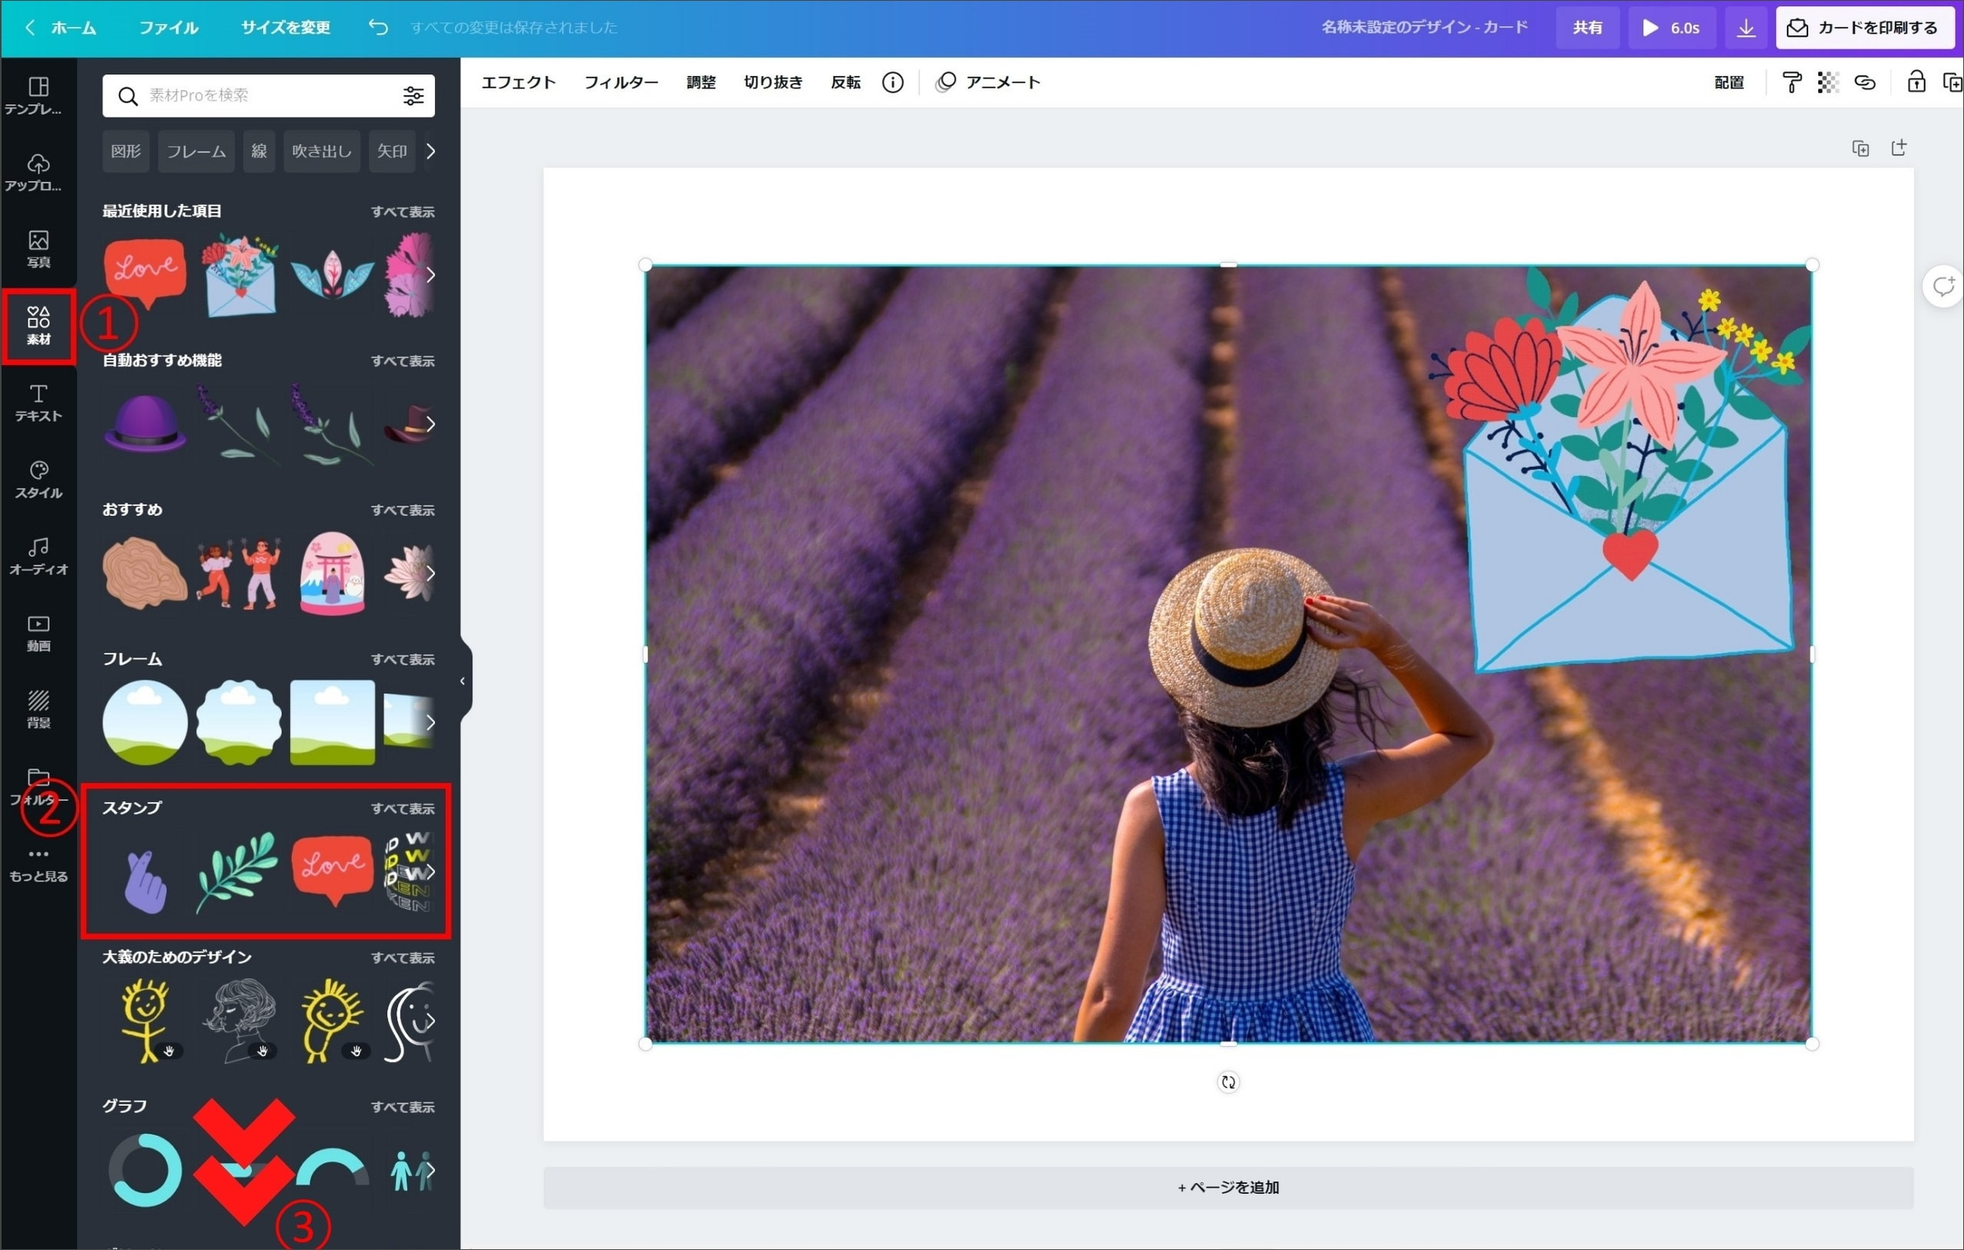Open the テキスト text tool in sidebar
Viewport: 1964px width, 1250px height.
coord(38,403)
